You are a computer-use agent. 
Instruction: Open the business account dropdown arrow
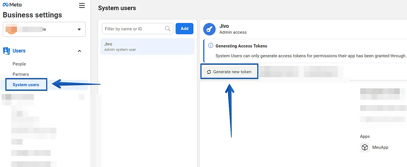tap(79, 29)
